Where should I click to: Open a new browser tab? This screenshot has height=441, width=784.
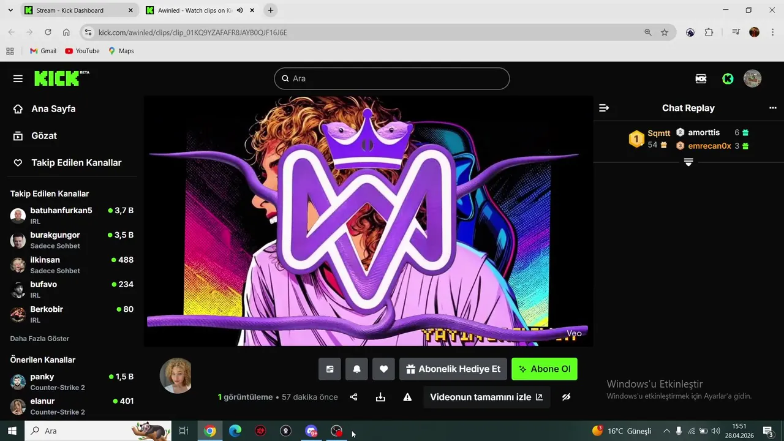(271, 10)
